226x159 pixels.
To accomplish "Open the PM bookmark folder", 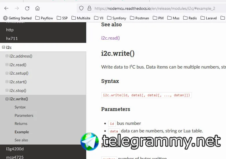I will point(158,18).
